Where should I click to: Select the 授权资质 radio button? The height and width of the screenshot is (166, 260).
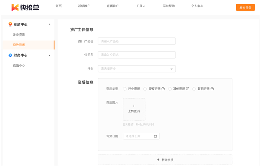[145, 89]
